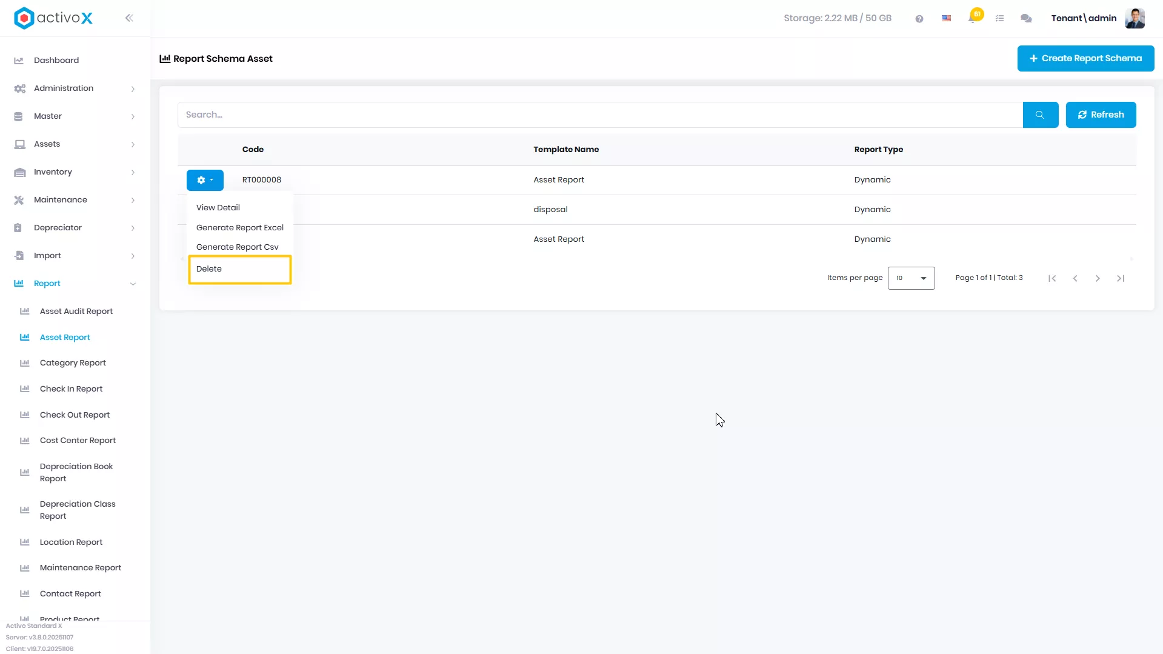
Task: Click the Inventory warehouse icon
Action: [19, 172]
